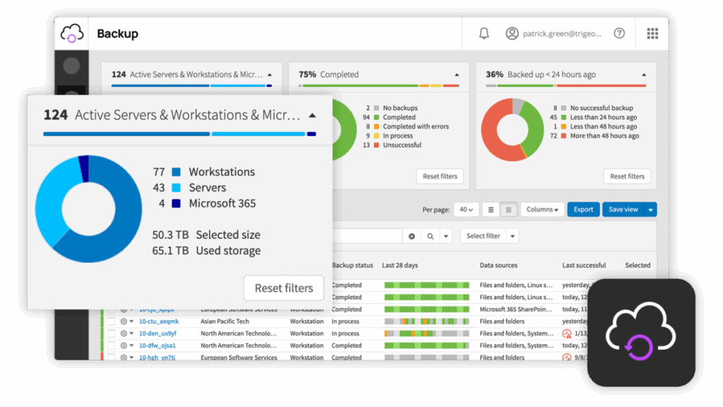Collapse the small 124 Active Servers widget
This screenshot has width=723, height=407.
tap(270, 75)
